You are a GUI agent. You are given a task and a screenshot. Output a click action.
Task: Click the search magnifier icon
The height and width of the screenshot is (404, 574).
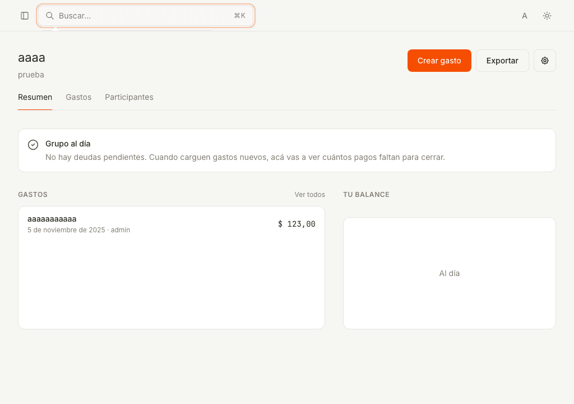50,16
